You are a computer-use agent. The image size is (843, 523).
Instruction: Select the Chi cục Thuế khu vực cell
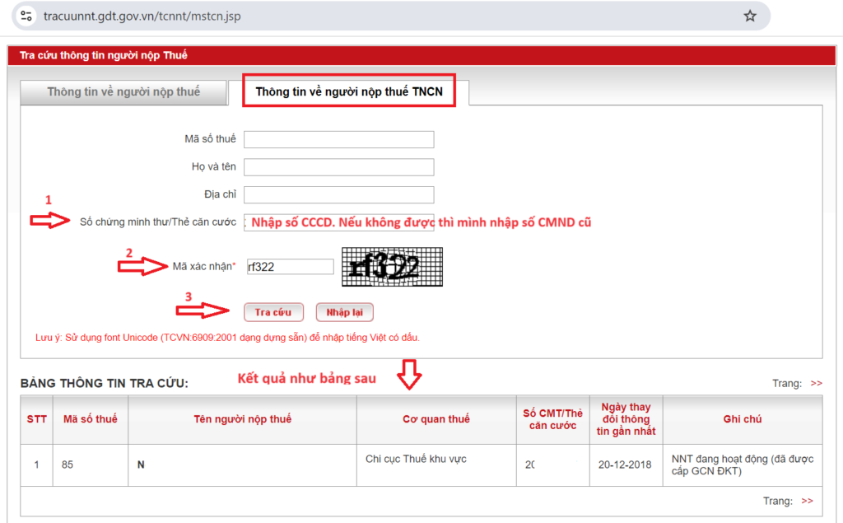(436, 465)
